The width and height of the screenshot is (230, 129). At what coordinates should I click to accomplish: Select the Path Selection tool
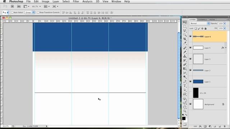[185, 90]
